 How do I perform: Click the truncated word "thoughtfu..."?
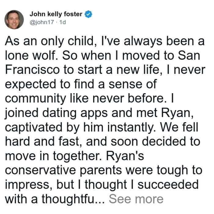click(x=73, y=199)
